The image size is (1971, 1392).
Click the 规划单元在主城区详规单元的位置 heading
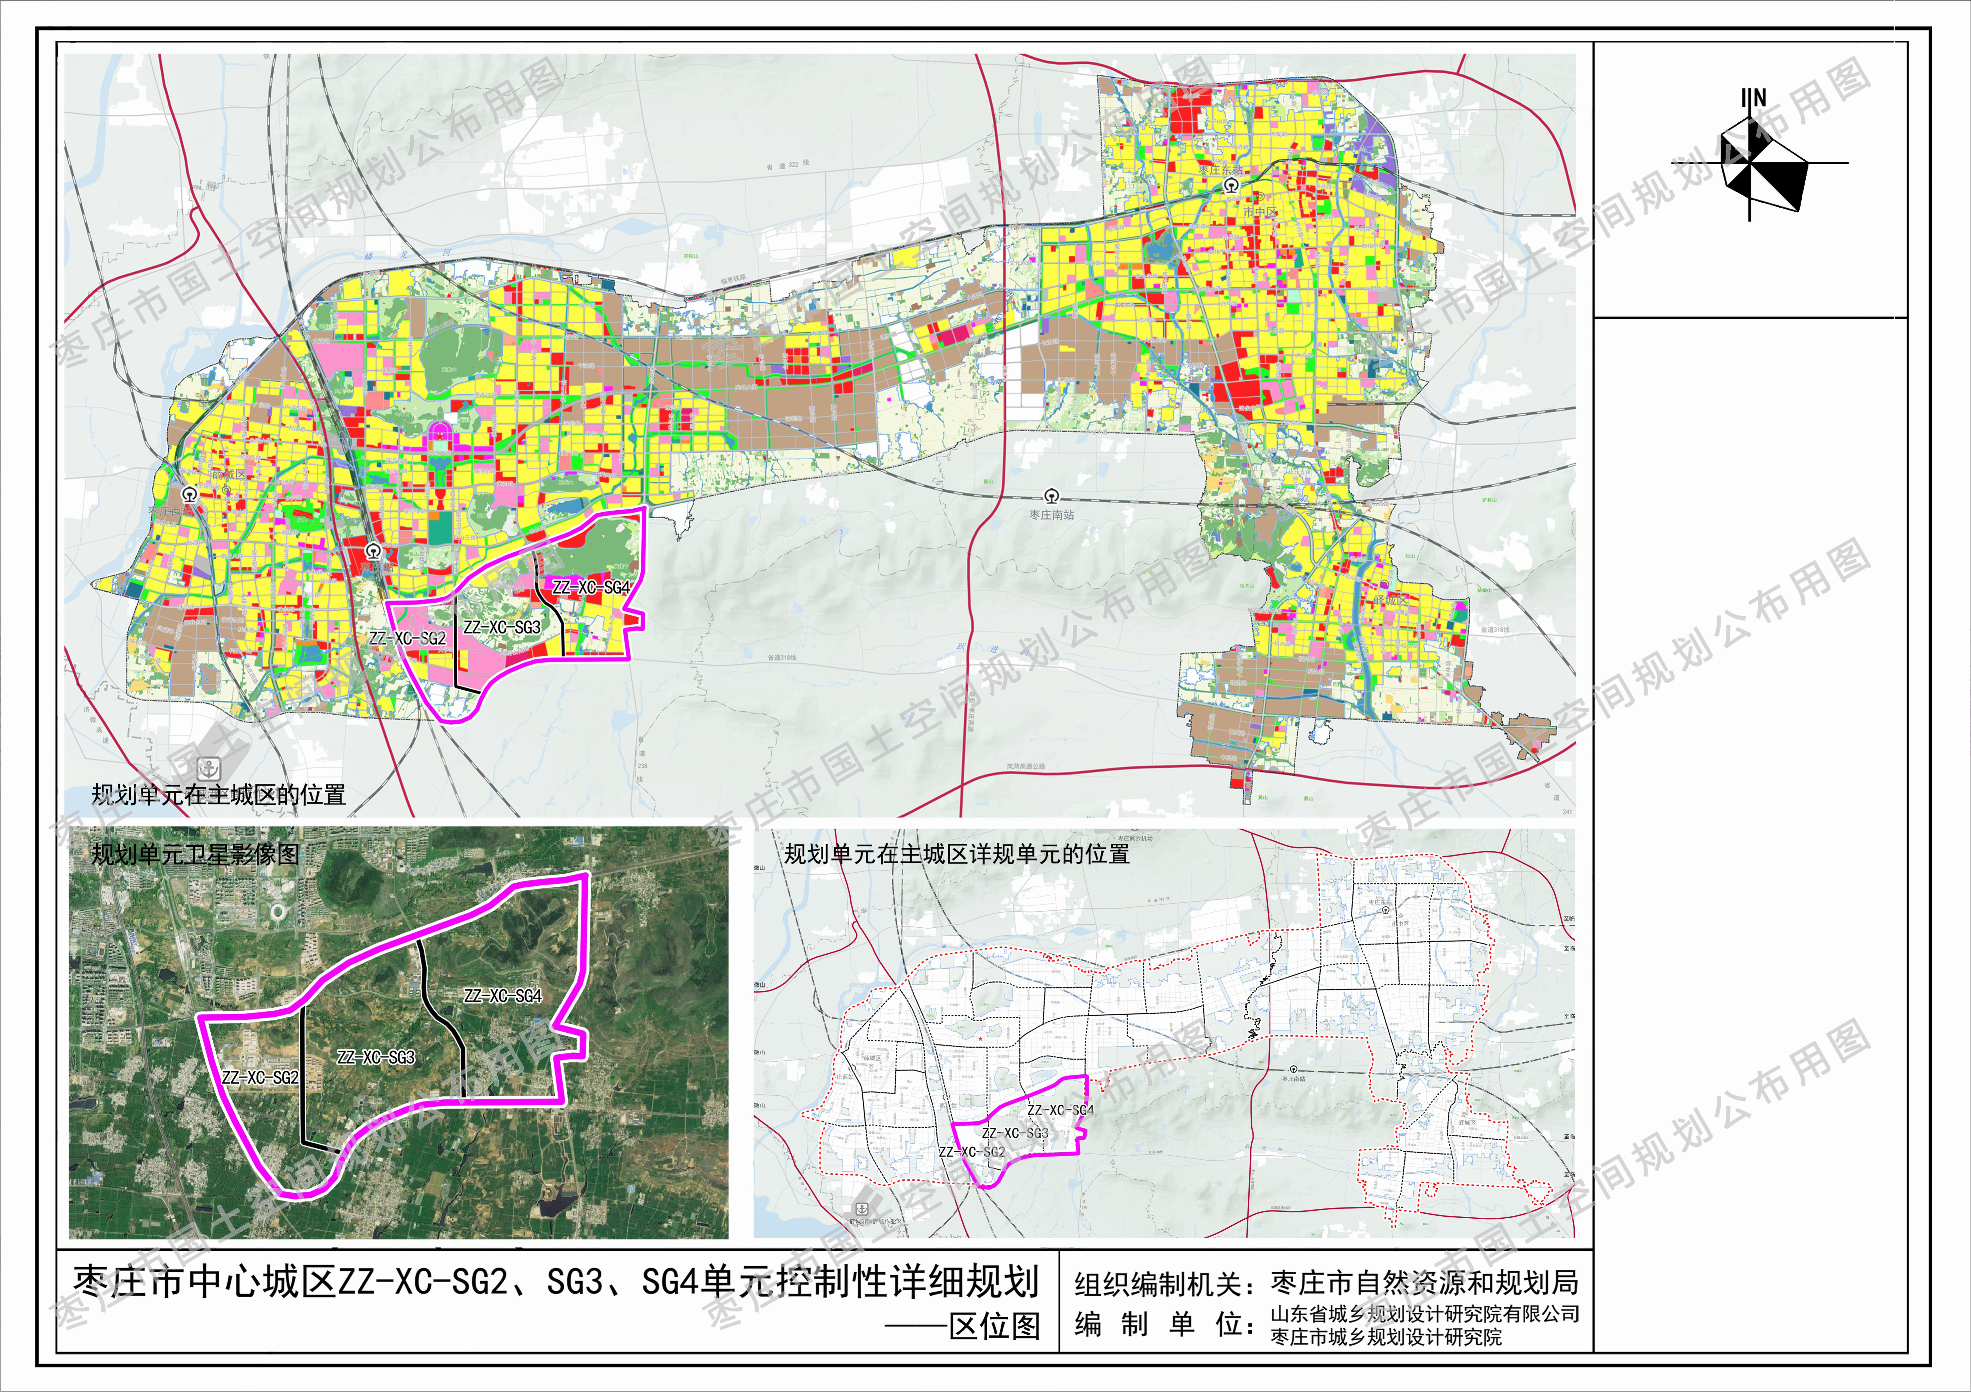tap(957, 854)
